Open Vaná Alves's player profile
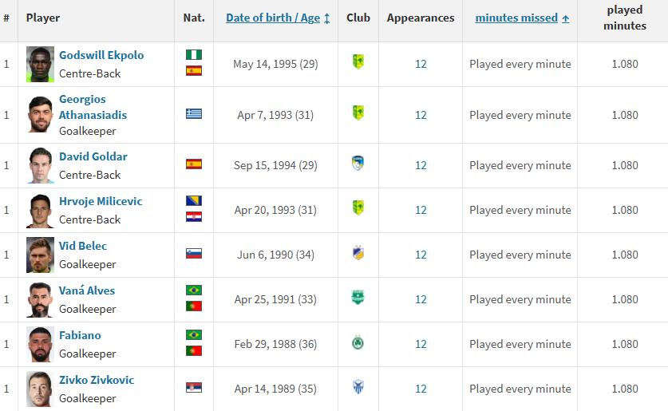 click(x=87, y=291)
